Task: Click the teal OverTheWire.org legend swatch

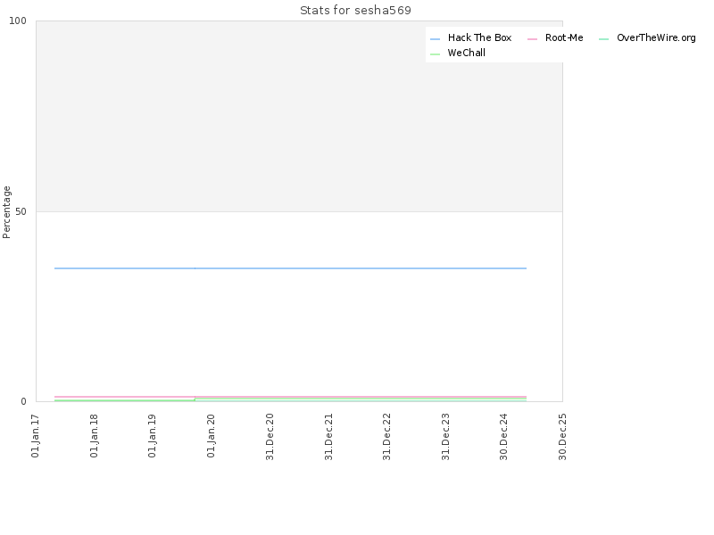Action: pyautogui.click(x=604, y=39)
